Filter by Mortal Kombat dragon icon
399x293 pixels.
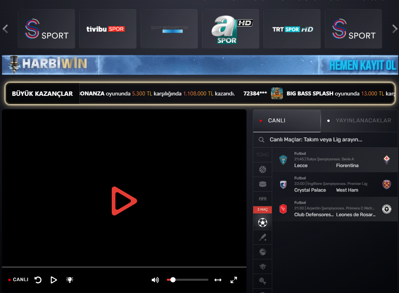tap(263, 252)
